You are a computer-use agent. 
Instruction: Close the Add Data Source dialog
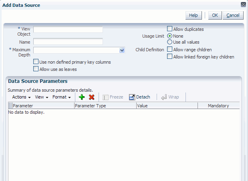point(243,4)
